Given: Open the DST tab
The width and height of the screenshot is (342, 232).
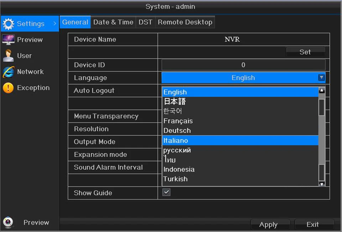Looking at the screenshot, I should tap(145, 22).
